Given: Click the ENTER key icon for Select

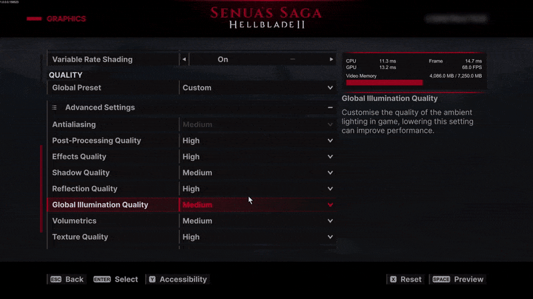Looking at the screenshot, I should click(x=102, y=280).
